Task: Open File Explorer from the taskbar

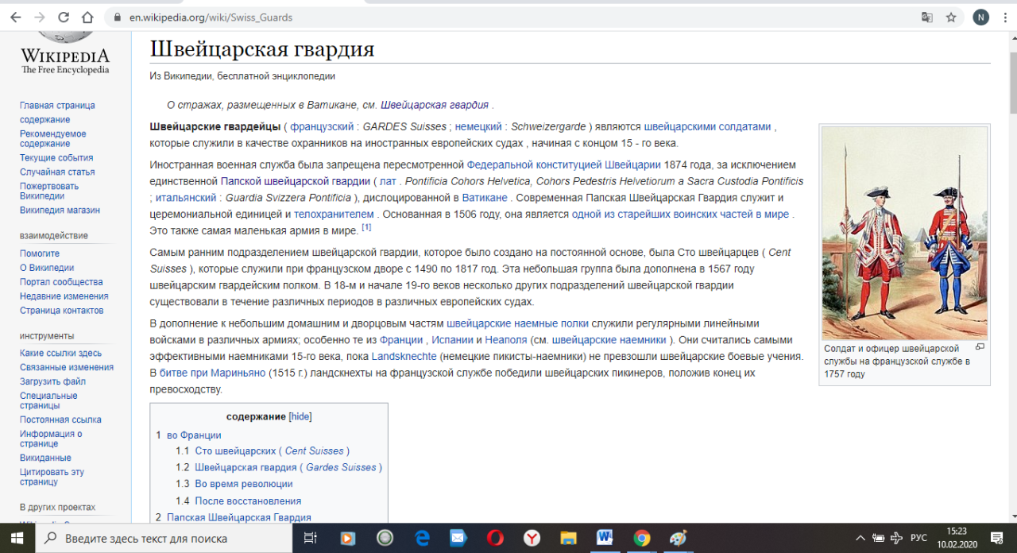Action: coord(568,538)
